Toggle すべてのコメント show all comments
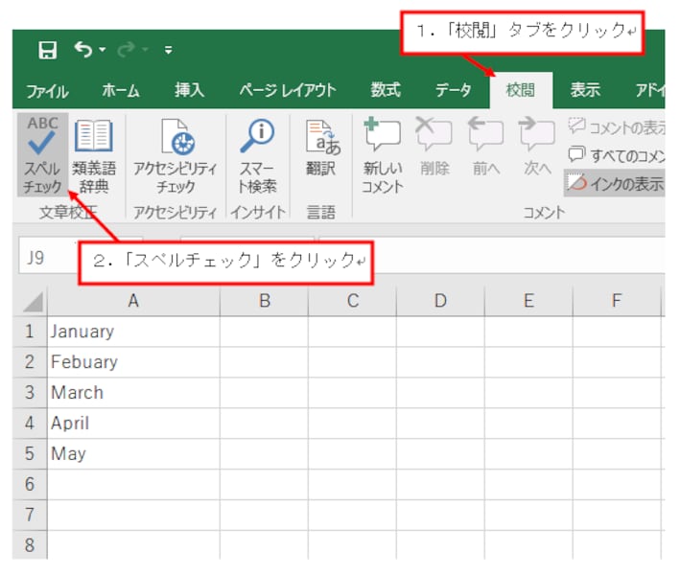Viewport: 680px width, 575px height. tap(617, 154)
